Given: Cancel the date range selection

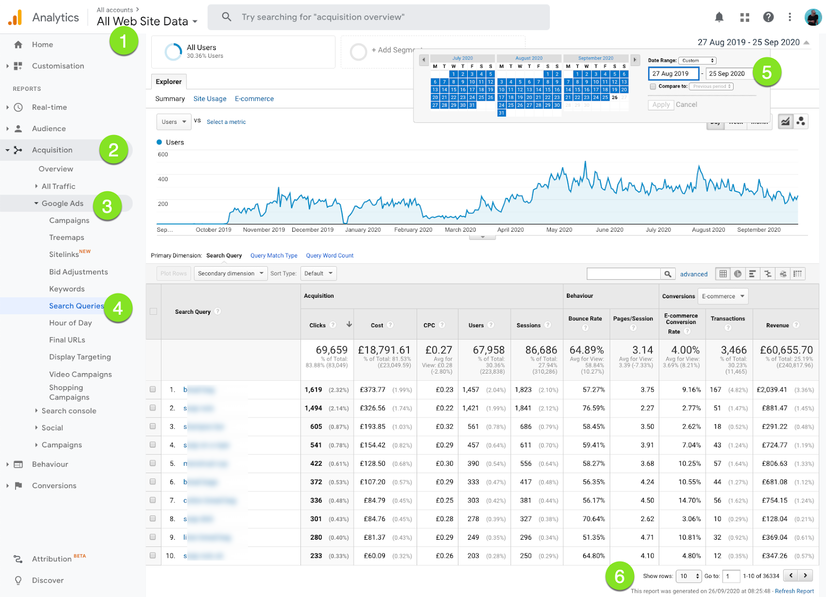Looking at the screenshot, I should pyautogui.click(x=686, y=105).
